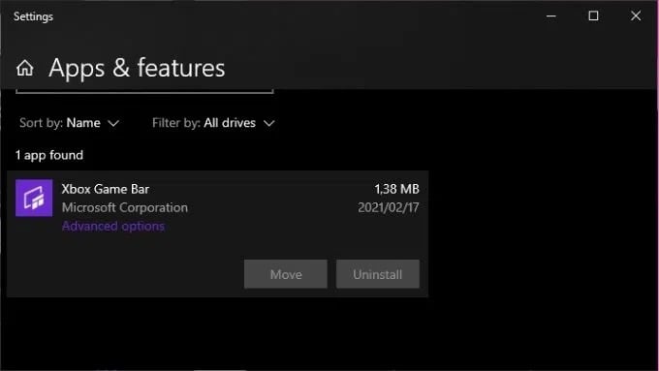Screen dimensions: 659x371
Task: Maximize the Settings window
Action: pyautogui.click(x=593, y=15)
